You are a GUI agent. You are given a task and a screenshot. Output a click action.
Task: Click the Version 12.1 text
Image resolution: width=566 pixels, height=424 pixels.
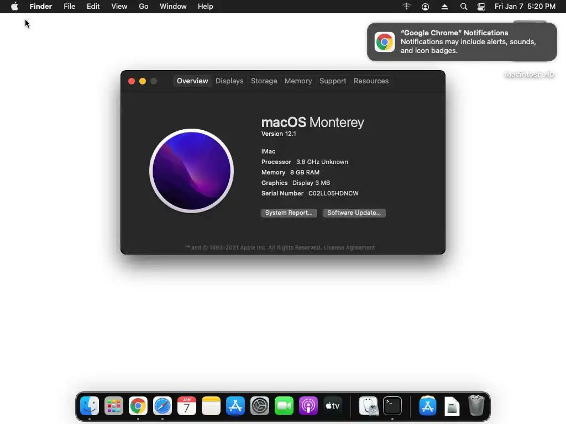(x=279, y=134)
